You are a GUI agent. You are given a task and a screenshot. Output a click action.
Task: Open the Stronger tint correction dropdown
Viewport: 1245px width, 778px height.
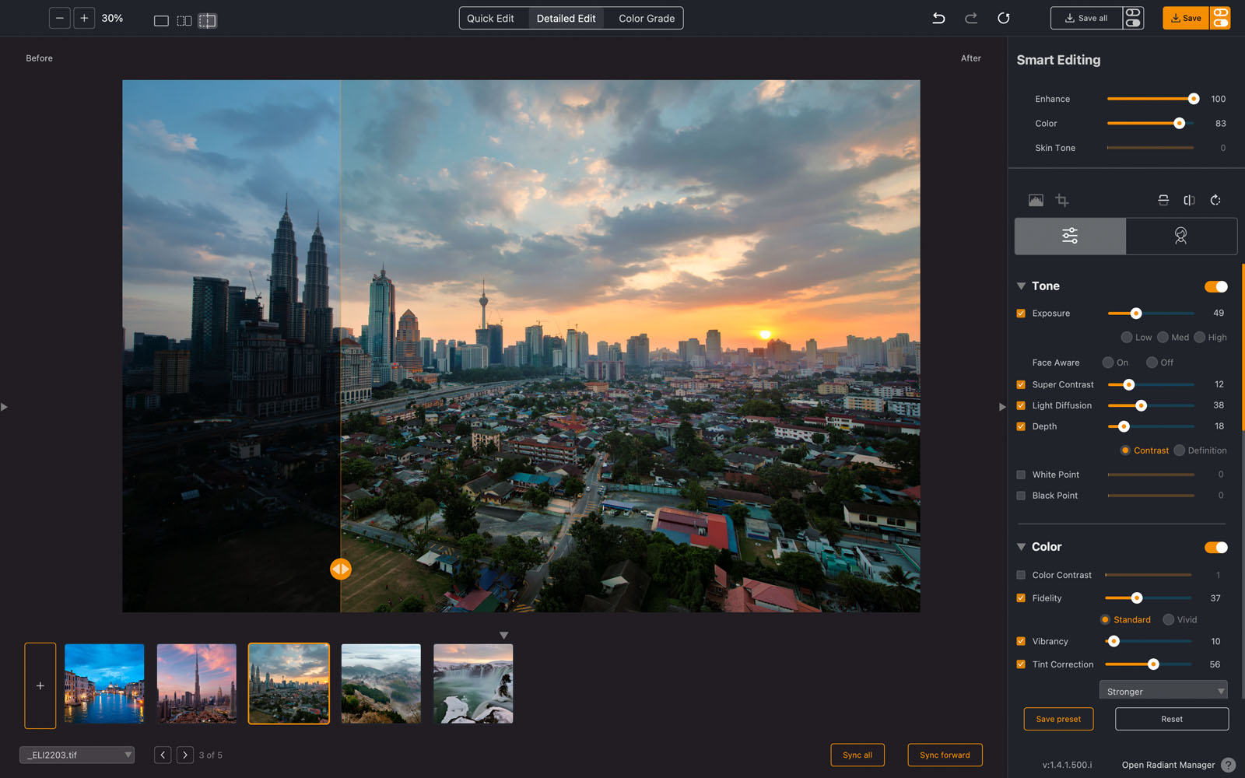(1163, 690)
